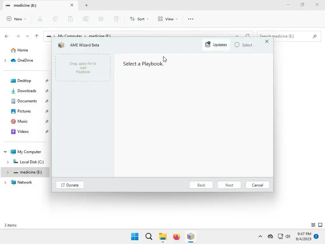This screenshot has width=325, height=244.
Task: Launch Firefox from taskbar
Action: coord(176,236)
